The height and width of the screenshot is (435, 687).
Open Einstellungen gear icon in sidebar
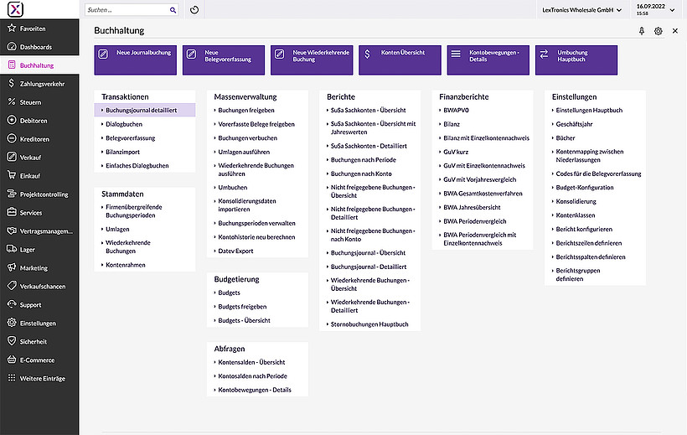click(x=12, y=323)
